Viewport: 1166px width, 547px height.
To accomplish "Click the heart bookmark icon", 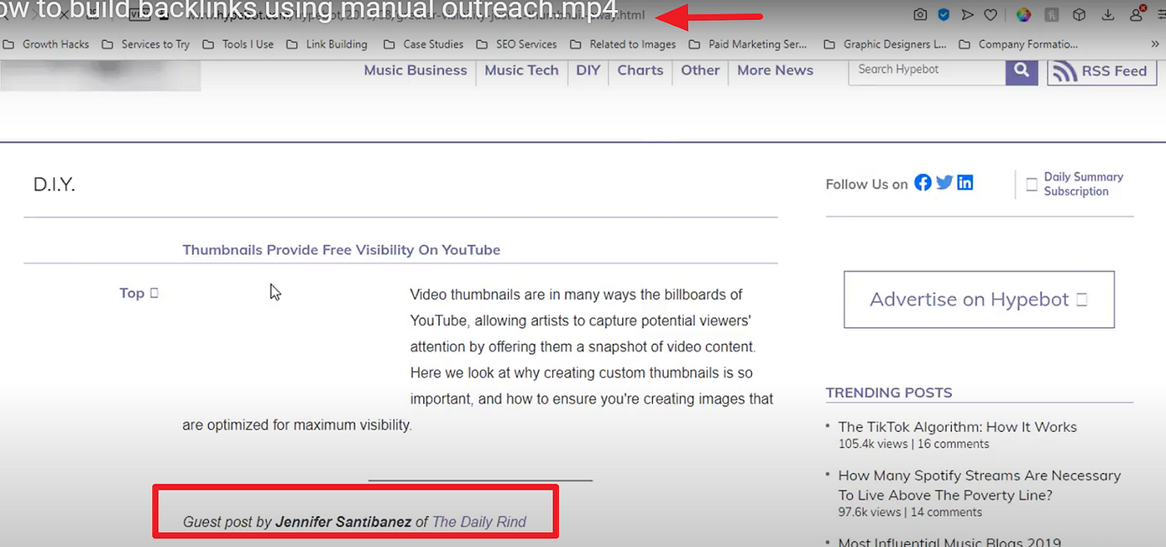I will 990,15.
